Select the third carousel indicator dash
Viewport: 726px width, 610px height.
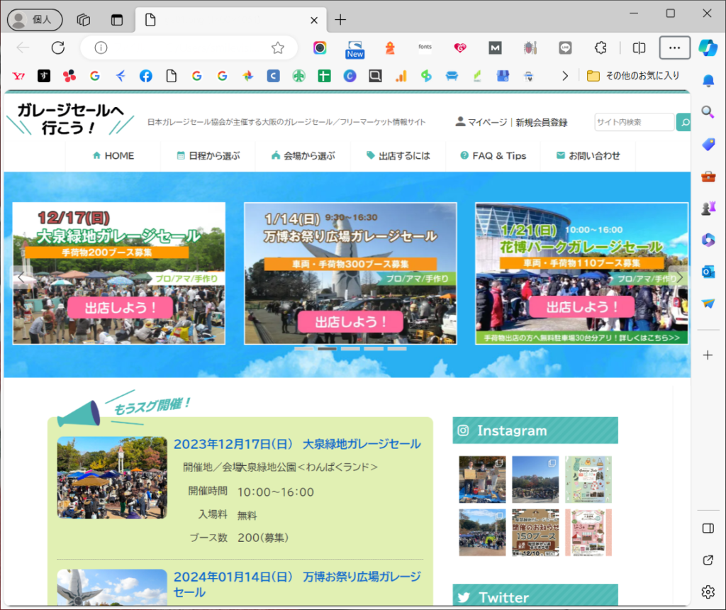pyautogui.click(x=350, y=348)
